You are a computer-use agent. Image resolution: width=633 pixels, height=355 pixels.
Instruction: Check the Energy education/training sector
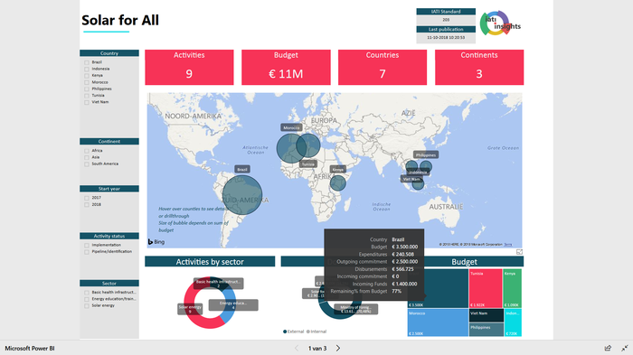coord(87,299)
